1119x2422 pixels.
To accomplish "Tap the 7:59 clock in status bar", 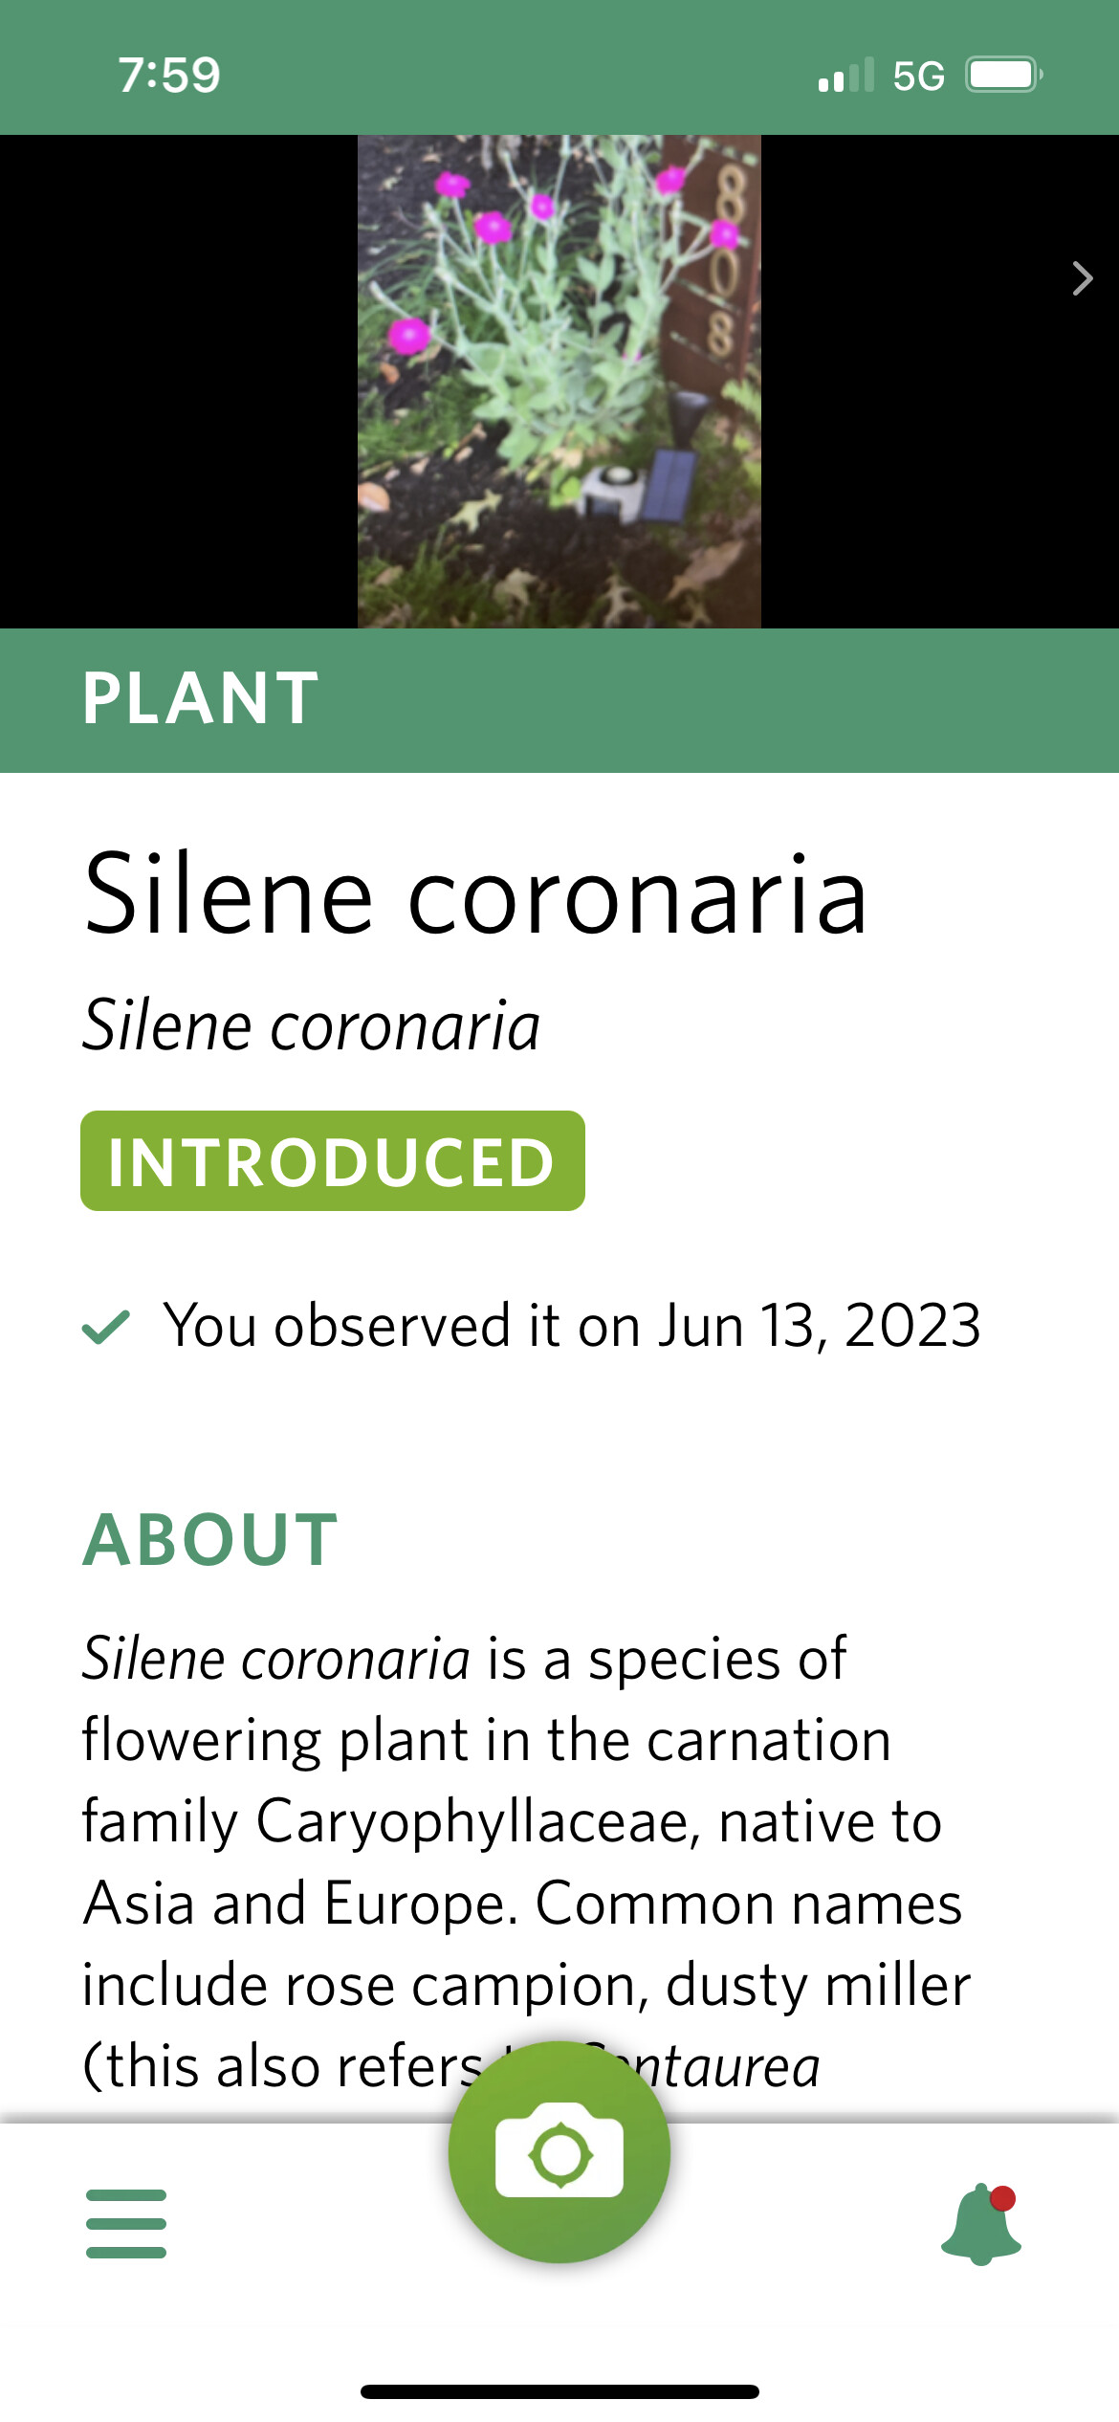I will [x=169, y=75].
